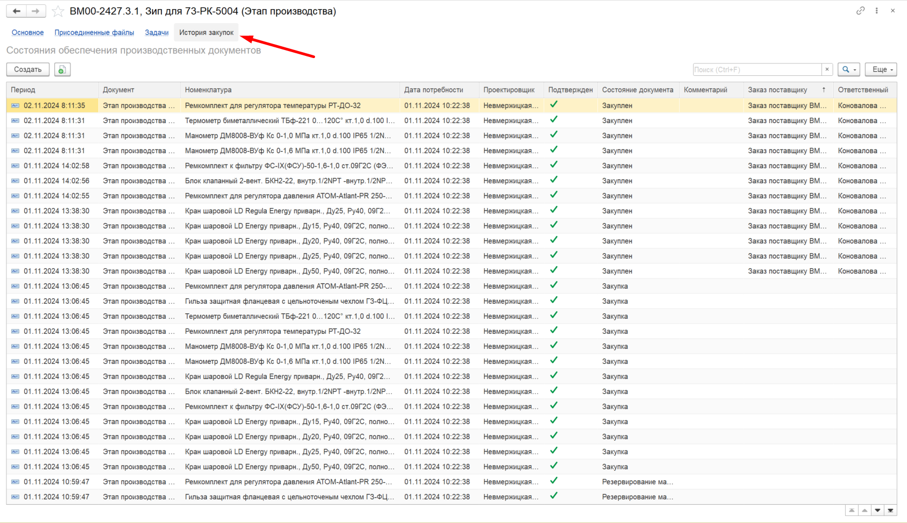Sort by the Период column header
The image size is (907, 523).
point(53,90)
